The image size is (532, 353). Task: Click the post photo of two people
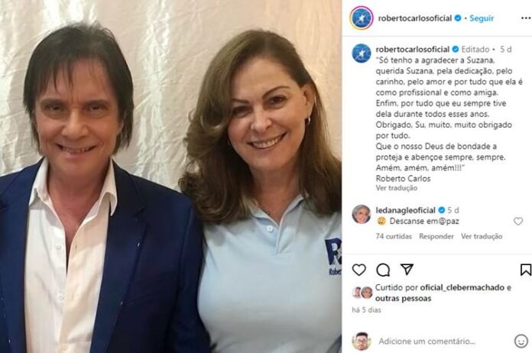(170, 176)
